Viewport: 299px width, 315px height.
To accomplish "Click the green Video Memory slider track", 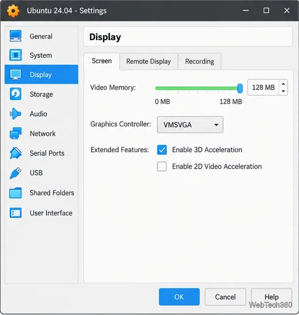I will [x=196, y=88].
